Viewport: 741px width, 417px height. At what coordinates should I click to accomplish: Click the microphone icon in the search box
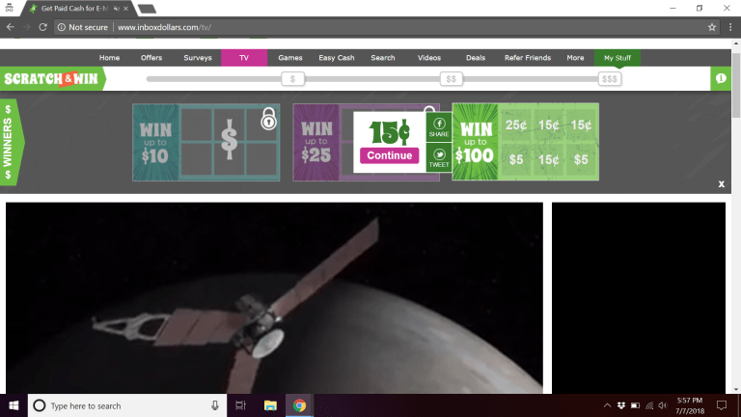[x=214, y=405]
